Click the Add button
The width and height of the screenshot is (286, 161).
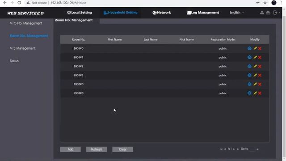[71, 149]
